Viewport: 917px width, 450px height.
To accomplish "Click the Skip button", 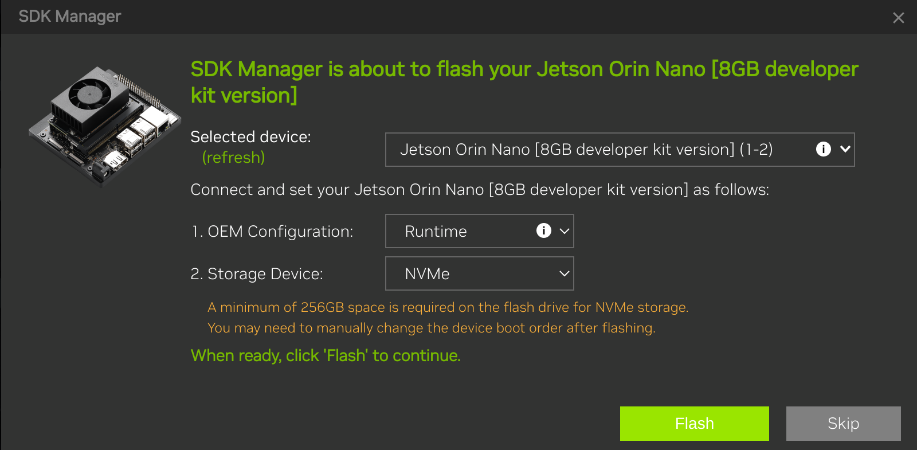I will pos(842,423).
